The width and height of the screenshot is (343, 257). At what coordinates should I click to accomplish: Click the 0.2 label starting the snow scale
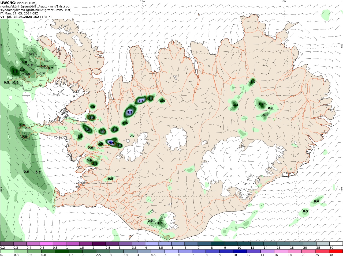(2, 248)
